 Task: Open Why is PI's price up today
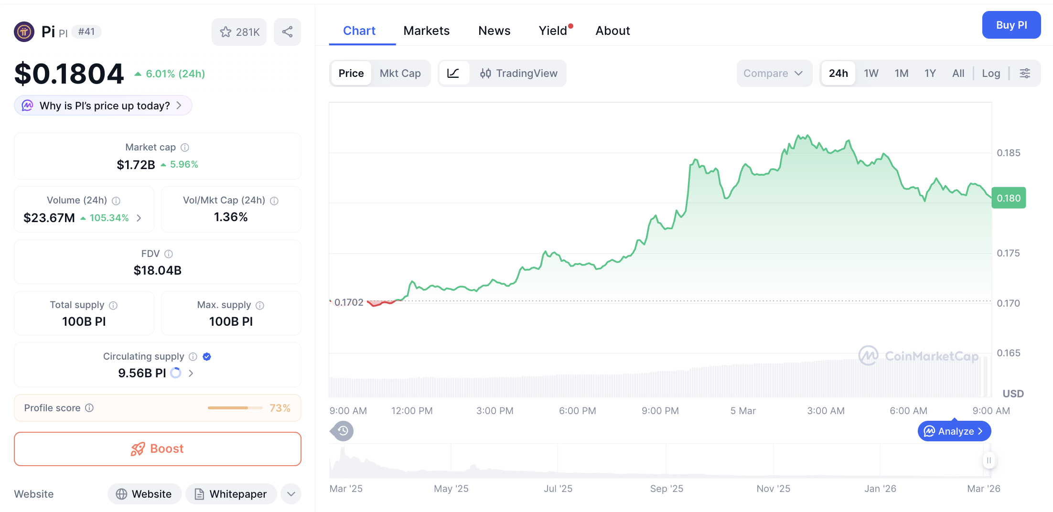(102, 105)
